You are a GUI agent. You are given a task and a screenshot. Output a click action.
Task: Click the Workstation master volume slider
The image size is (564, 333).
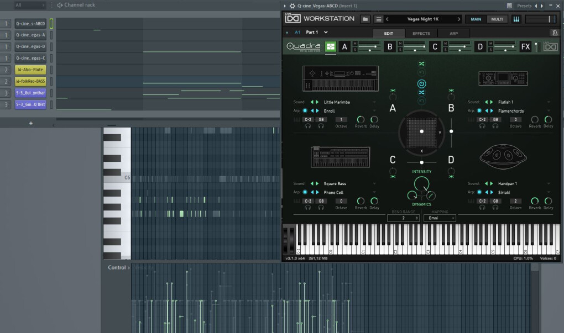pyautogui.click(x=541, y=19)
